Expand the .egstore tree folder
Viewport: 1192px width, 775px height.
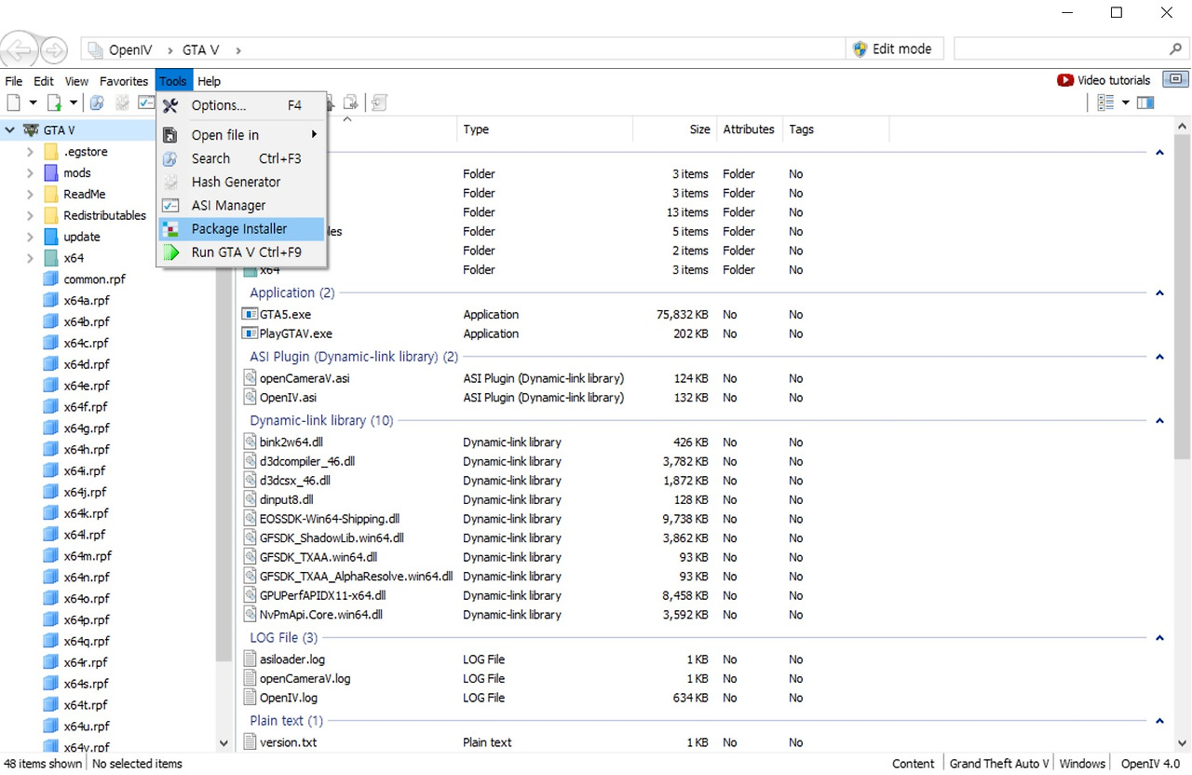(x=30, y=152)
